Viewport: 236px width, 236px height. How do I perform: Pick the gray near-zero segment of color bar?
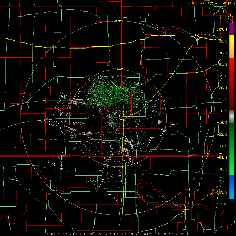tap(232, 117)
